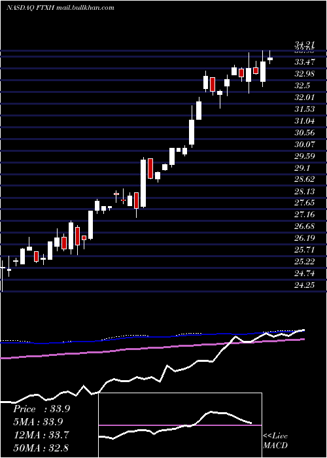Select the 33.47 price axis label
327x458 pixels.
(x=305, y=62)
